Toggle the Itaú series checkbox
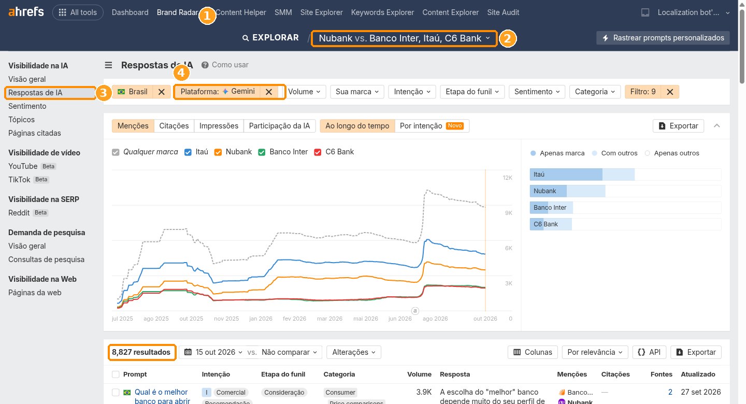 188,152
